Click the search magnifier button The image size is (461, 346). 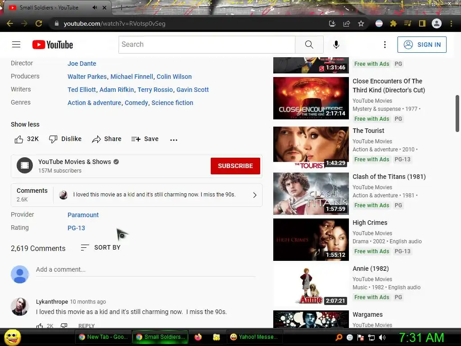(309, 45)
